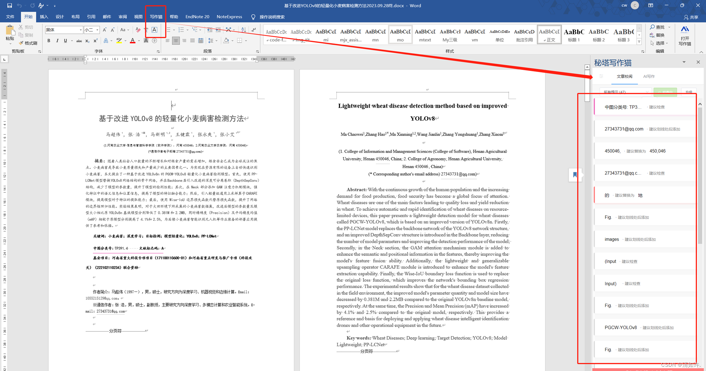Screen dimensions: 706x371
Task: Open the 文件 (File) menu
Action: (10, 17)
